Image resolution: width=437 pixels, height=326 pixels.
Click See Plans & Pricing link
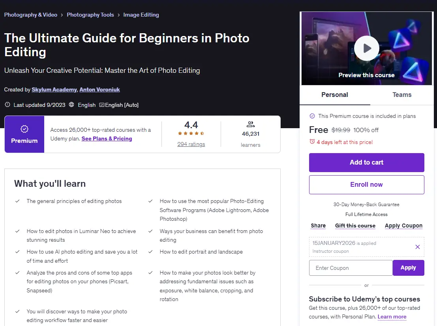(x=107, y=138)
